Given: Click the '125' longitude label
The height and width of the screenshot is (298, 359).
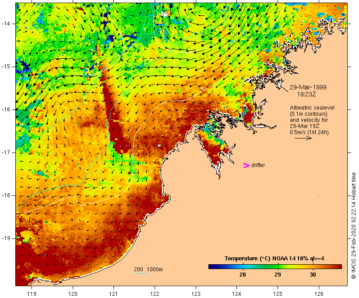Looking at the screenshot, I should pos(278,294).
